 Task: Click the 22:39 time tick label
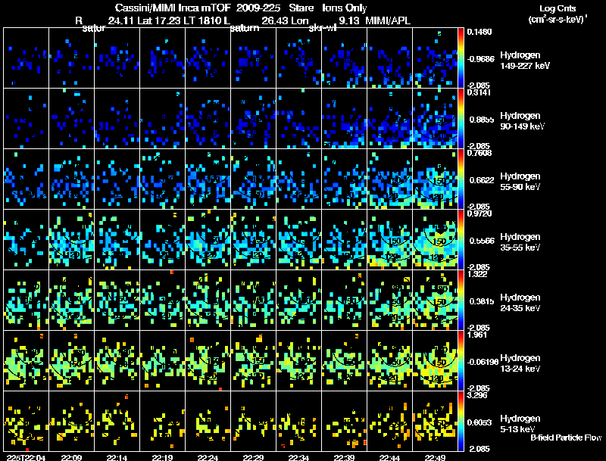[x=344, y=457]
